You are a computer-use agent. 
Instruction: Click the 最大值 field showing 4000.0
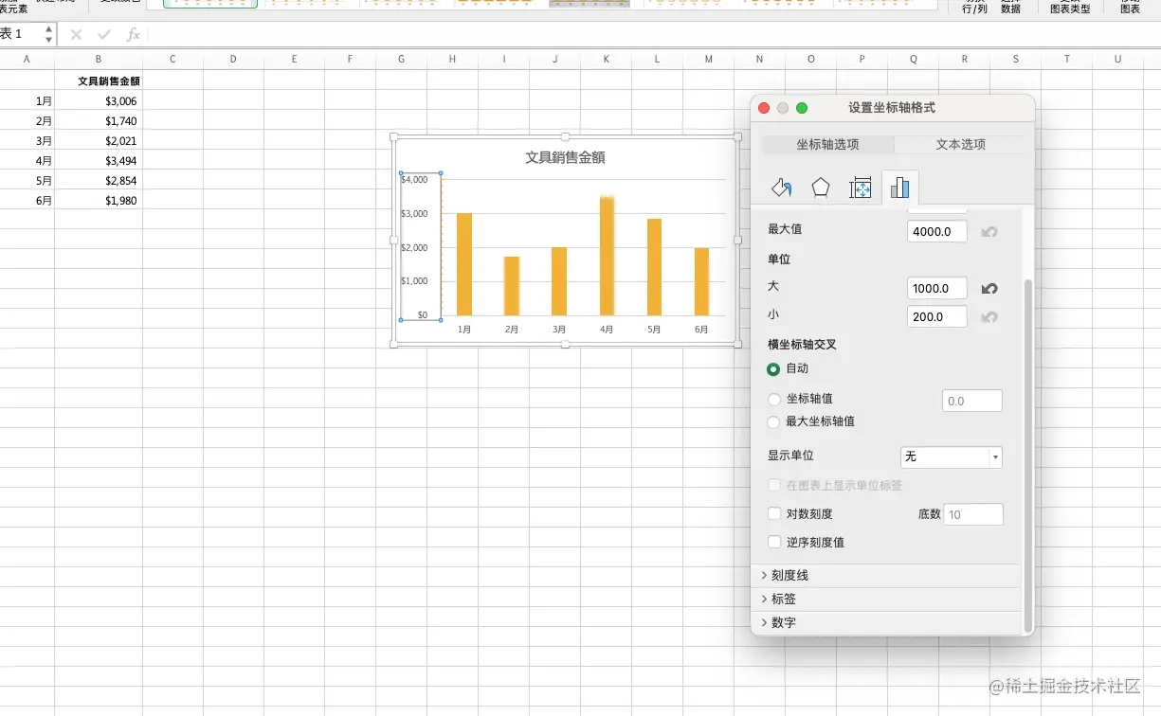tap(937, 231)
